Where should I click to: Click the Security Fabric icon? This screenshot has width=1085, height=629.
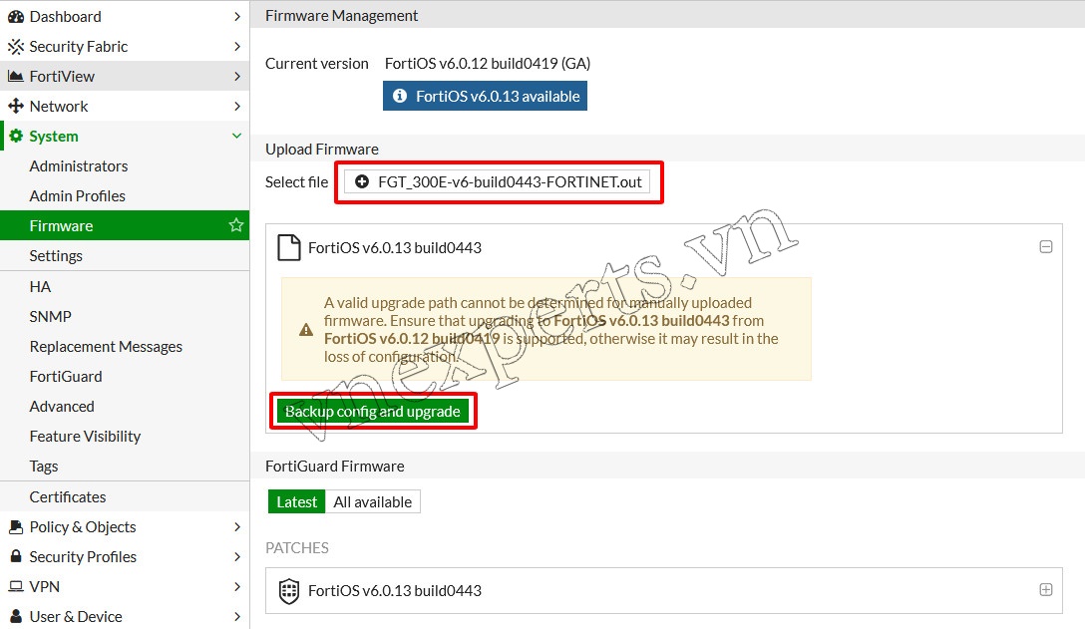tap(16, 47)
